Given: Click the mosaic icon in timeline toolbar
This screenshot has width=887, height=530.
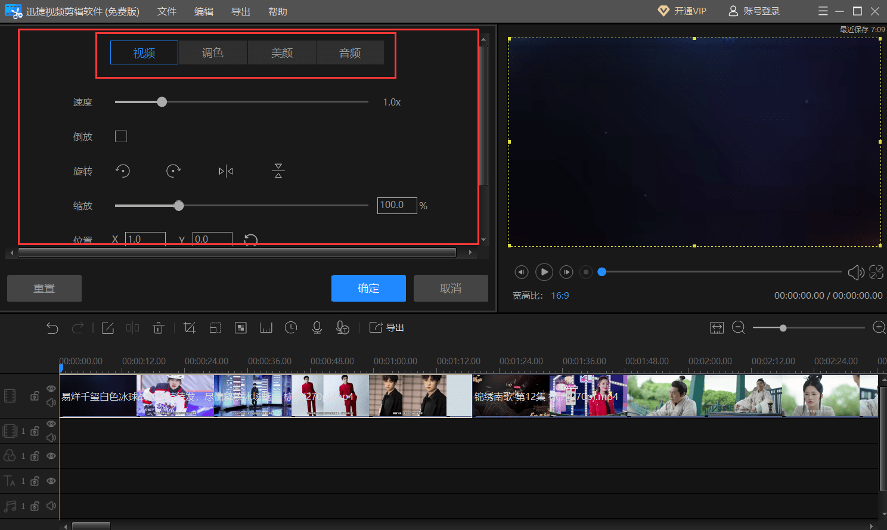Looking at the screenshot, I should tap(241, 328).
